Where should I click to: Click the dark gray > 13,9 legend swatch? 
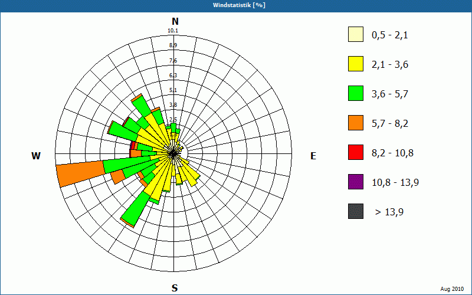point(356,211)
